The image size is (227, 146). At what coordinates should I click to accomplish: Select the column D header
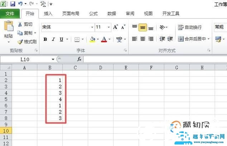click(101, 68)
